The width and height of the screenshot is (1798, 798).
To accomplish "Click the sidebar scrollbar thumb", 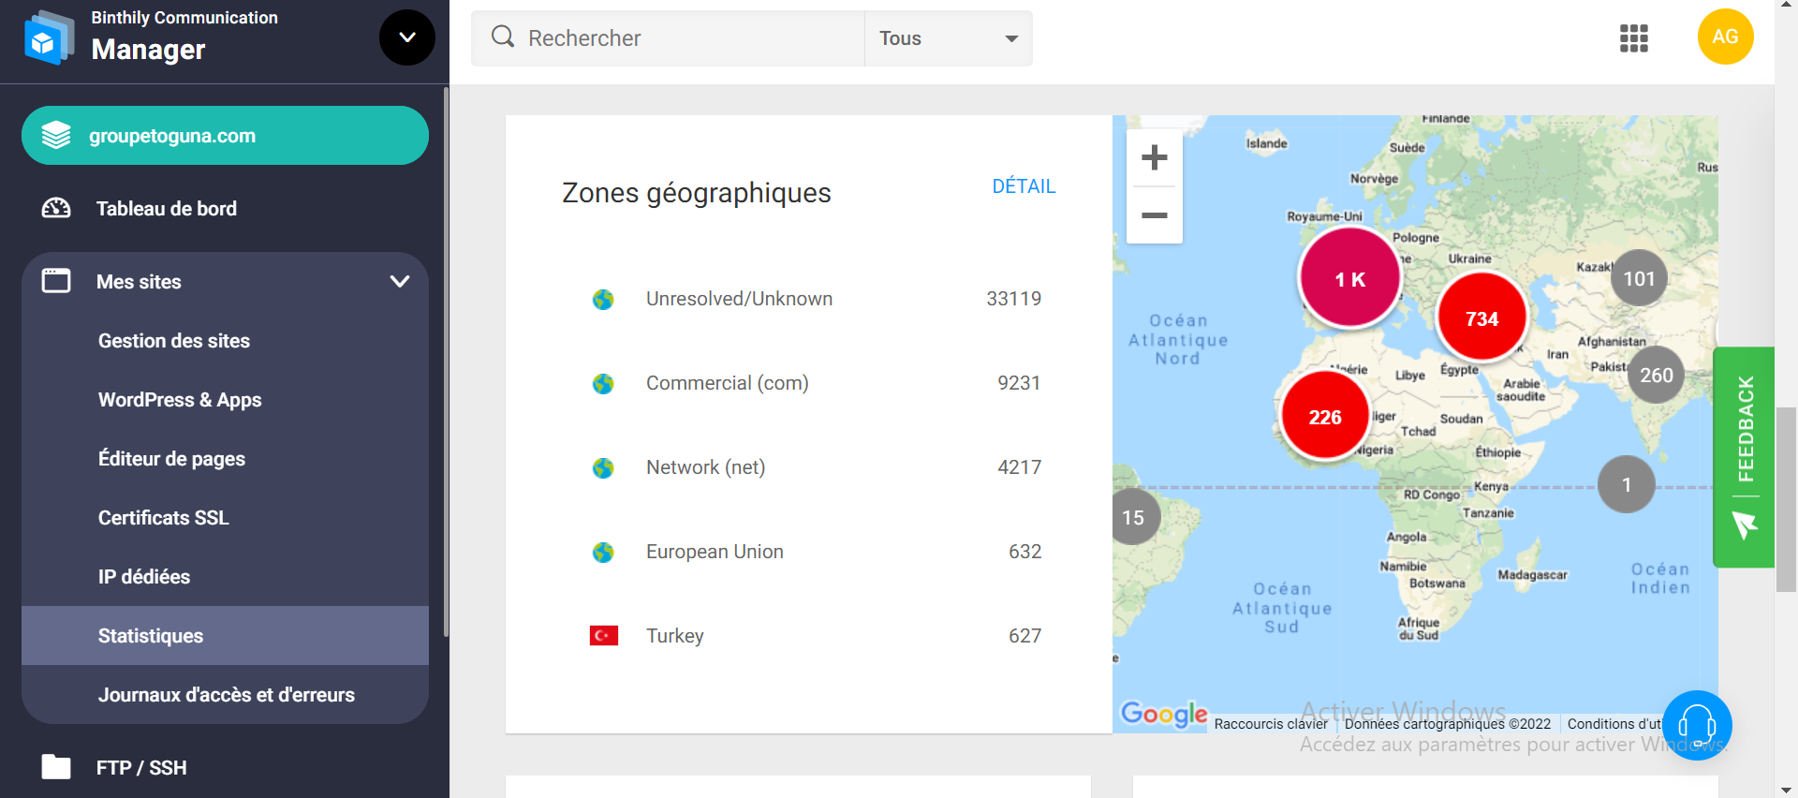I will coord(446,362).
